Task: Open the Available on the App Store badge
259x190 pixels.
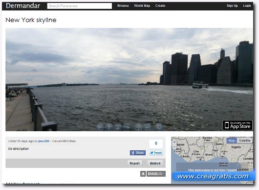Action: 237,125
